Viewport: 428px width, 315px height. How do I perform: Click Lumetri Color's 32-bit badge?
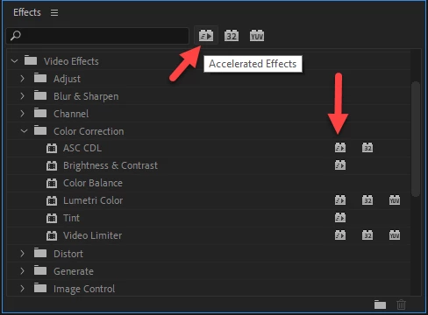tap(367, 200)
